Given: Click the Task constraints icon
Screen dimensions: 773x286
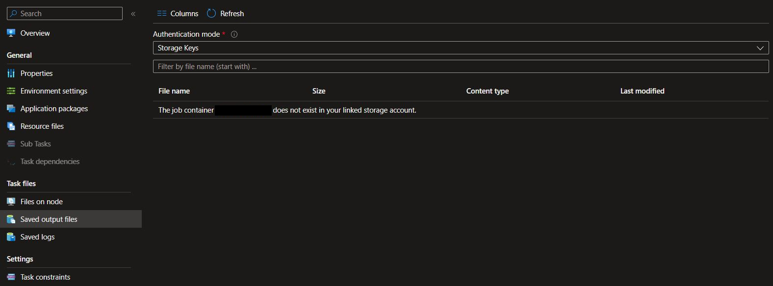Looking at the screenshot, I should (x=11, y=277).
